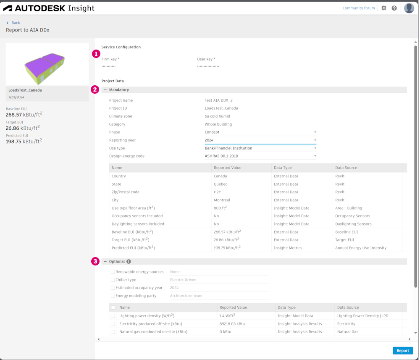420x360 pixels.
Task: Click the H2Y postal code cell
Action: click(241, 192)
